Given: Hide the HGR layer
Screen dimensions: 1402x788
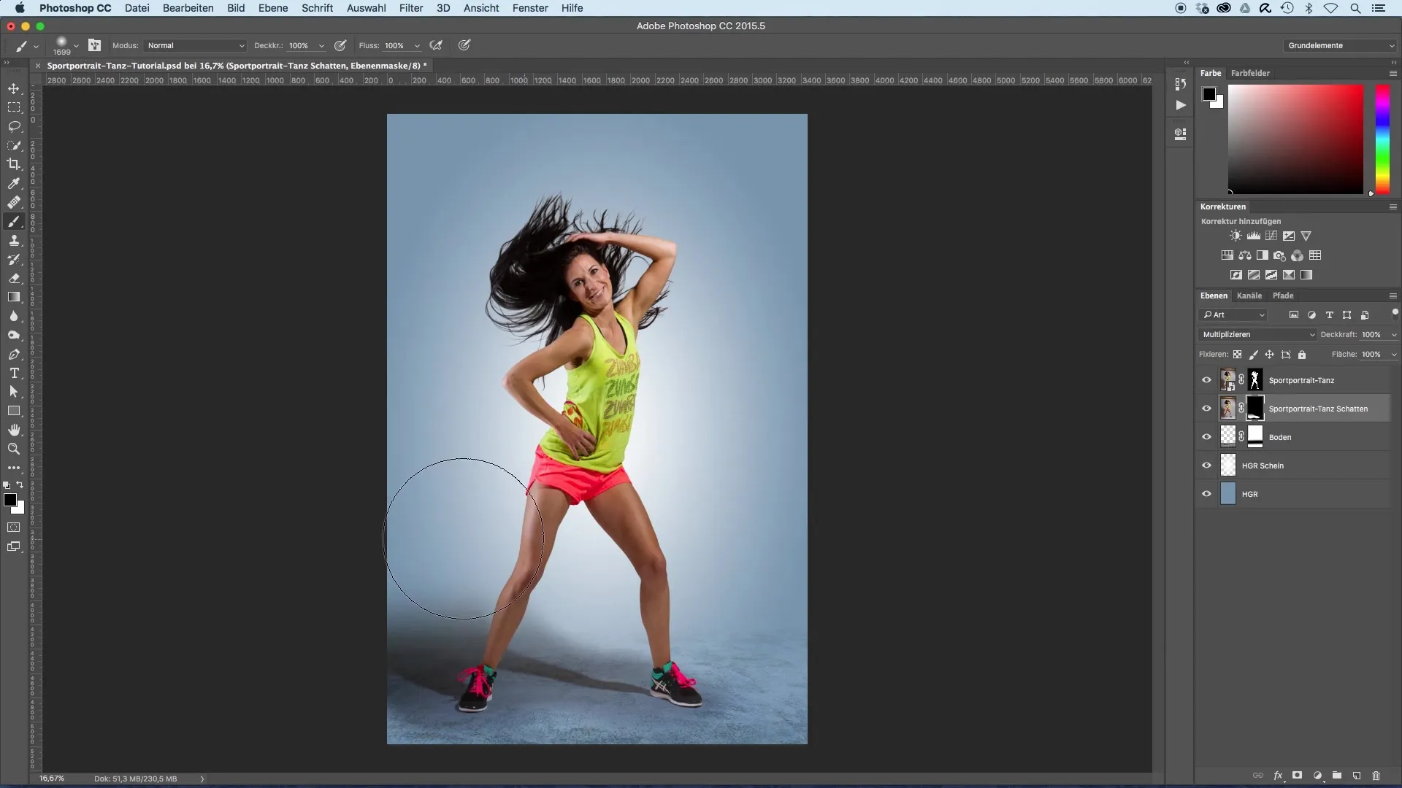Looking at the screenshot, I should (1206, 494).
